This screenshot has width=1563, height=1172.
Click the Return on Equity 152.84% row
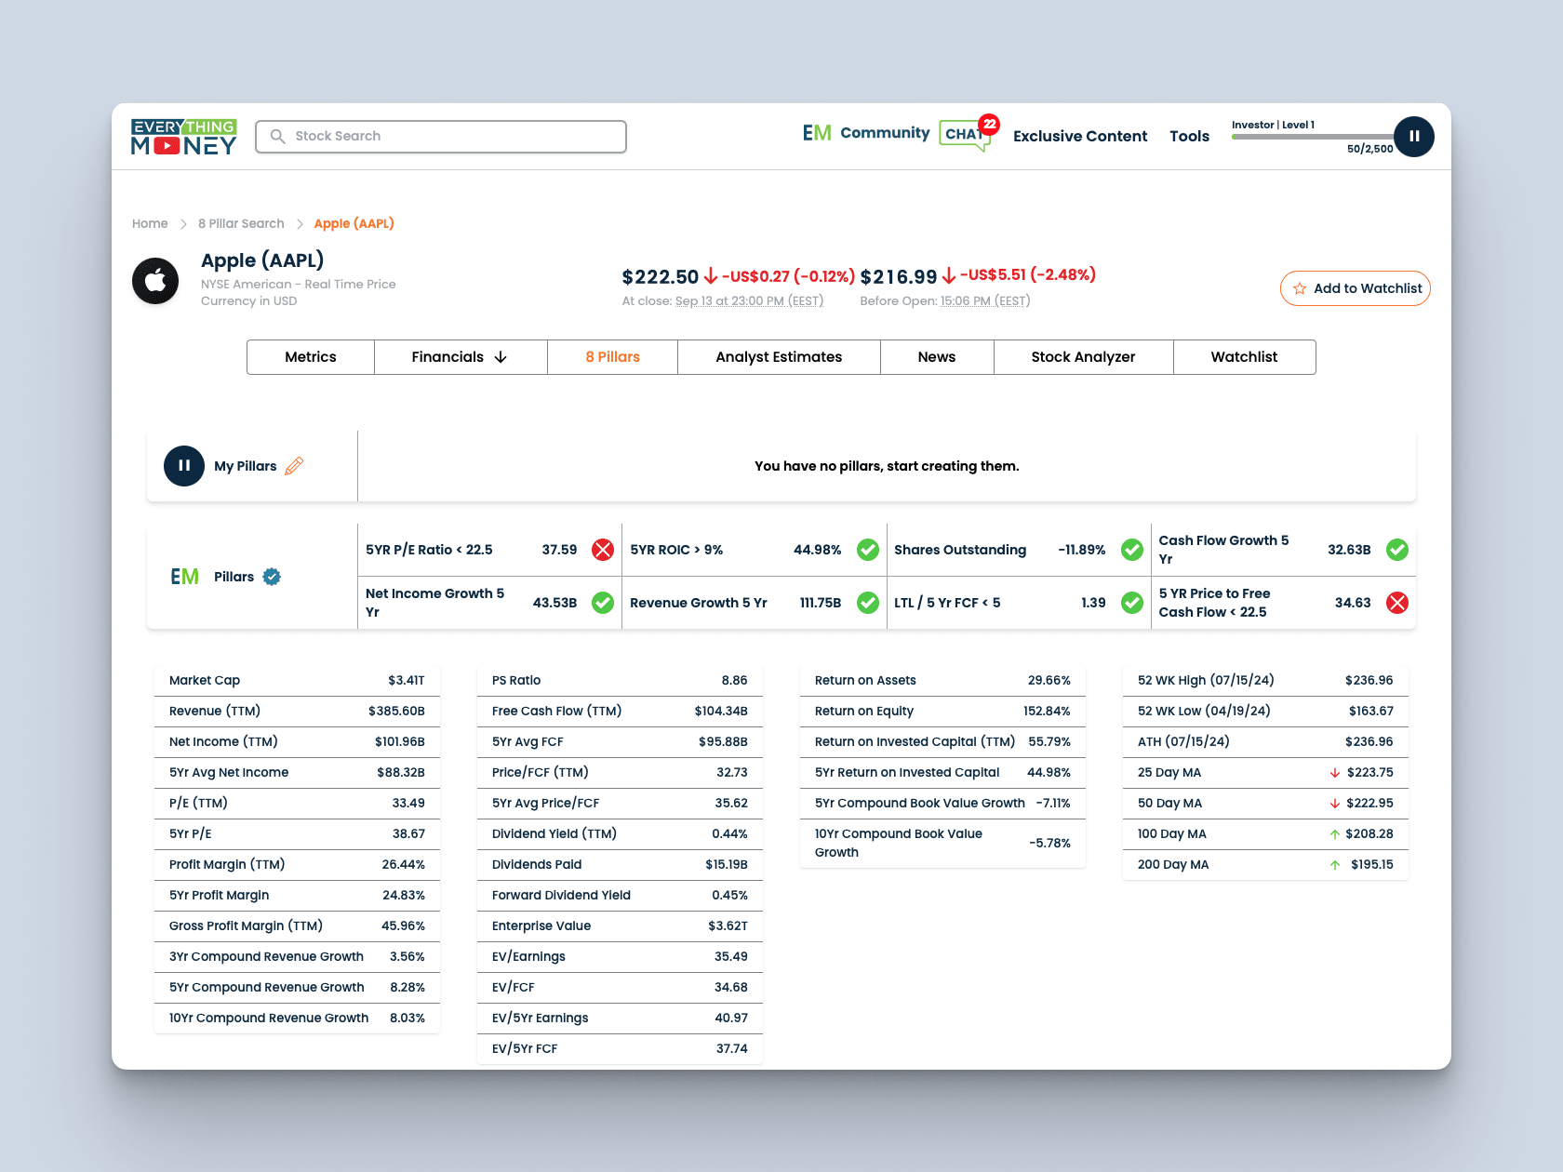(x=942, y=712)
